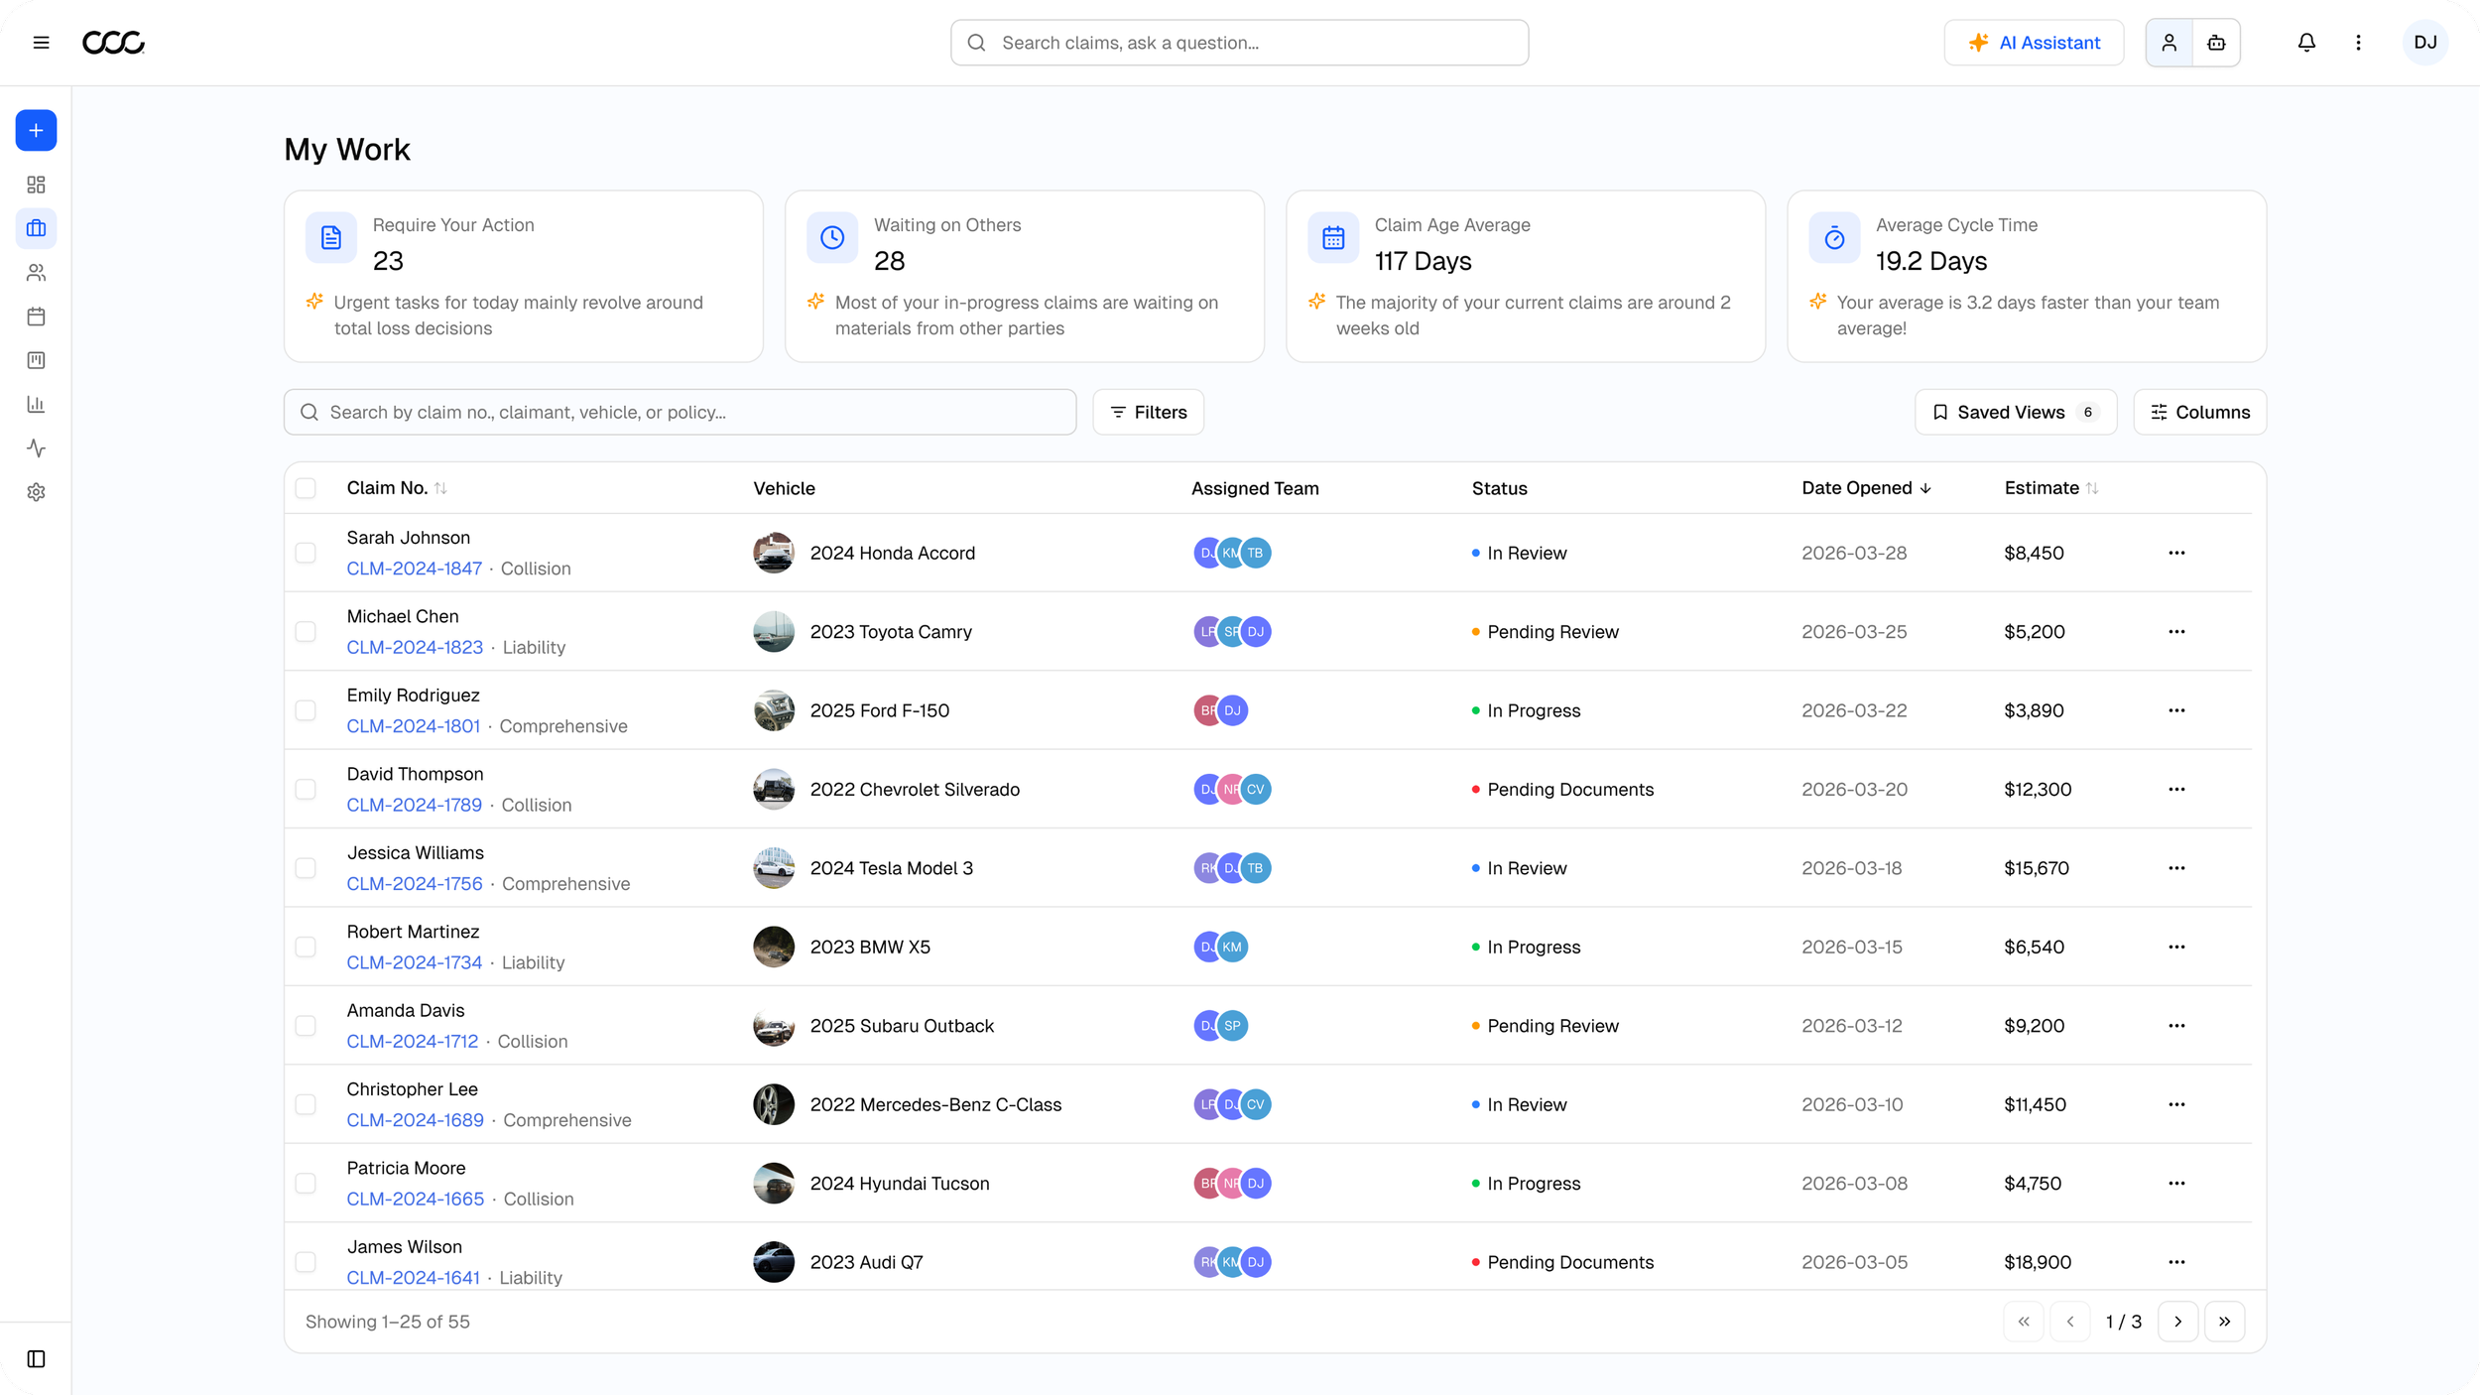Open row actions for Robert Martinez claim
The width and height of the screenshot is (2480, 1395).
pos(2176,947)
